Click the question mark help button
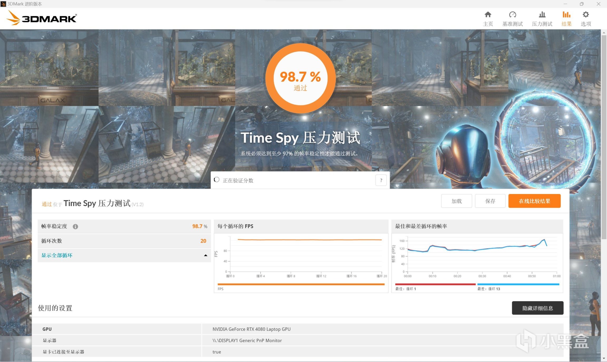607x362 pixels. coord(381,180)
